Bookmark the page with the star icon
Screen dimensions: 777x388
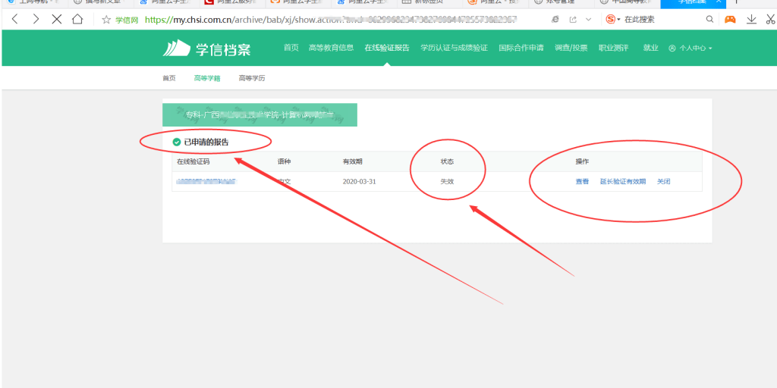tap(105, 20)
